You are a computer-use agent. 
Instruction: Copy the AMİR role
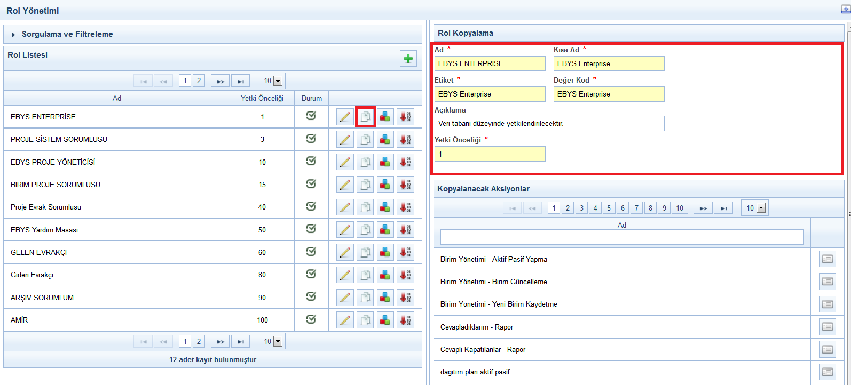pos(366,320)
